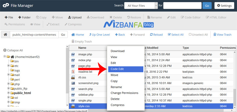Open the All Your Files search dropdown
The height and width of the screenshot is (112, 237).
[x=141, y=6]
